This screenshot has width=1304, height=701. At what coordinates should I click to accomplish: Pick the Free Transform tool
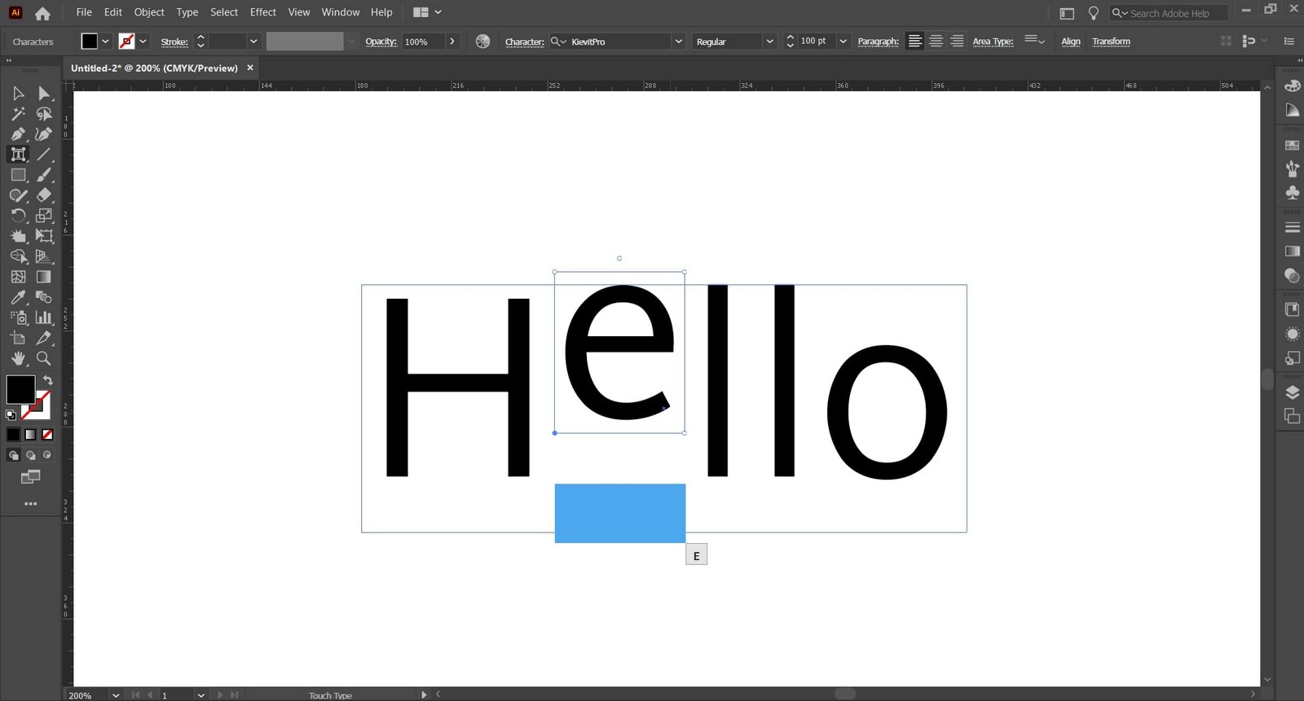click(x=44, y=236)
